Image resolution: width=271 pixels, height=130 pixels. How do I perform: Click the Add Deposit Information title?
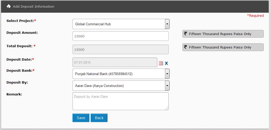(33, 6)
